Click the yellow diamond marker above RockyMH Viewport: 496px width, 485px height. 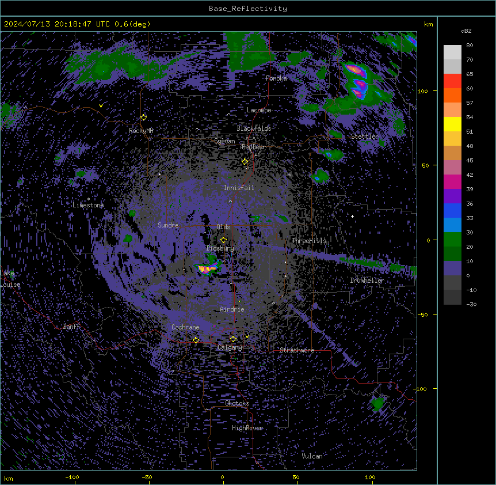[x=143, y=118]
